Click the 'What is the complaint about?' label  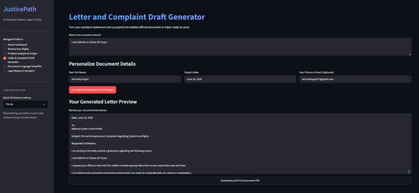click(x=85, y=35)
